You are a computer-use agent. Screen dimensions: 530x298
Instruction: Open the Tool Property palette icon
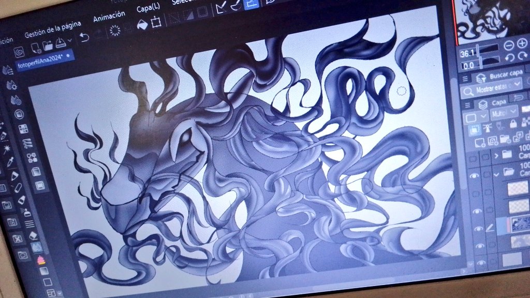(12, 85)
